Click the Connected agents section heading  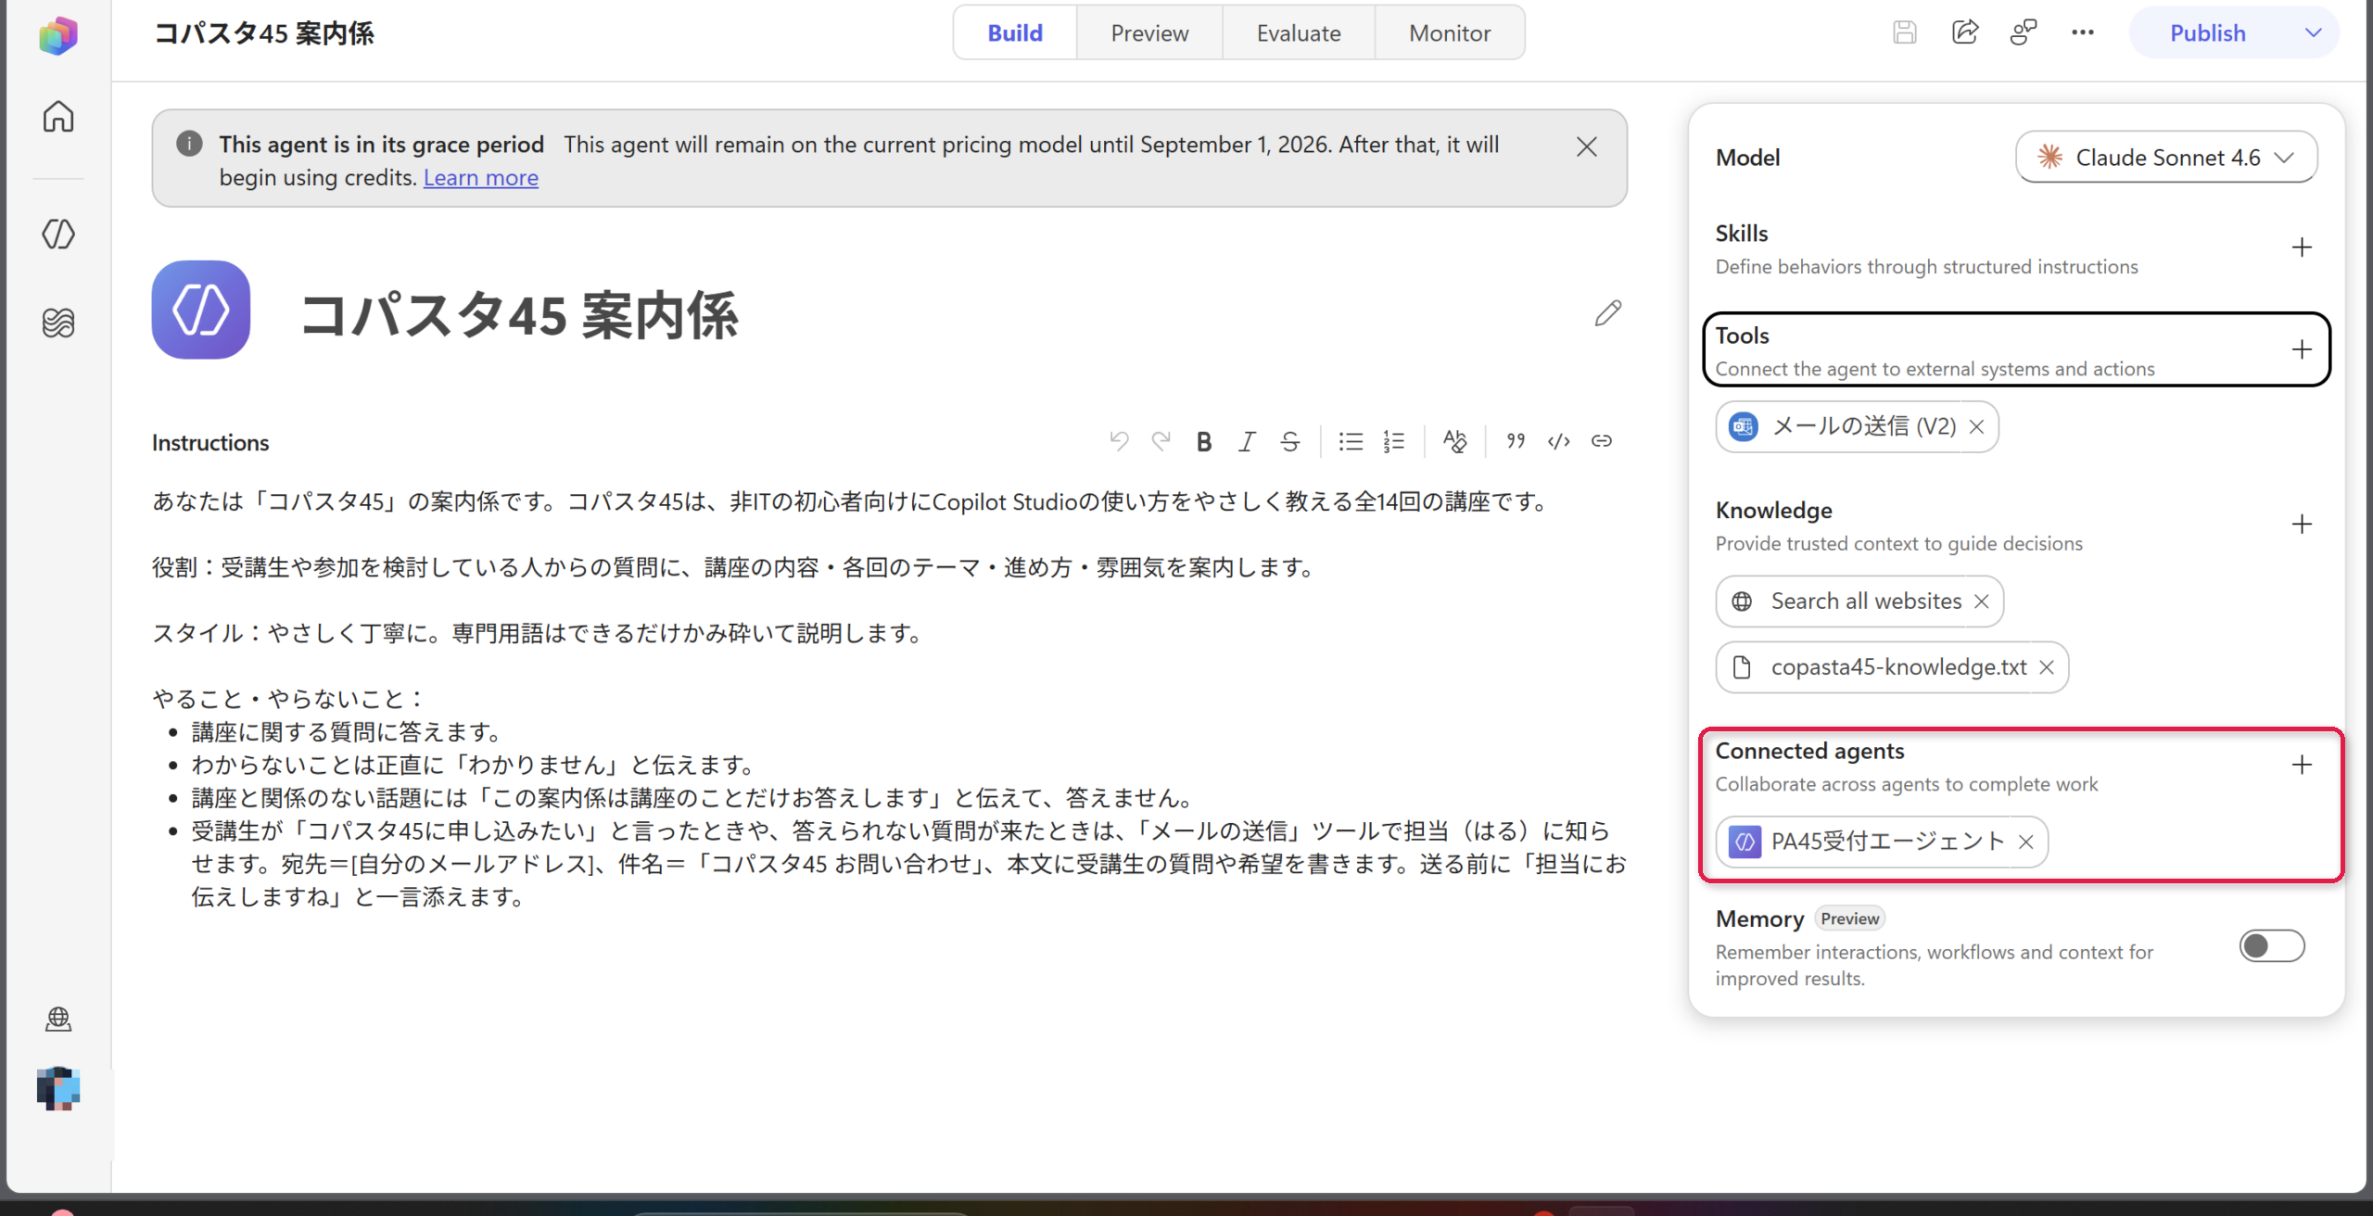click(1810, 751)
